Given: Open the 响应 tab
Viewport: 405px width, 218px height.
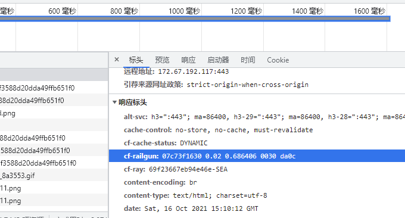Looking at the screenshot, I should click(188, 60).
